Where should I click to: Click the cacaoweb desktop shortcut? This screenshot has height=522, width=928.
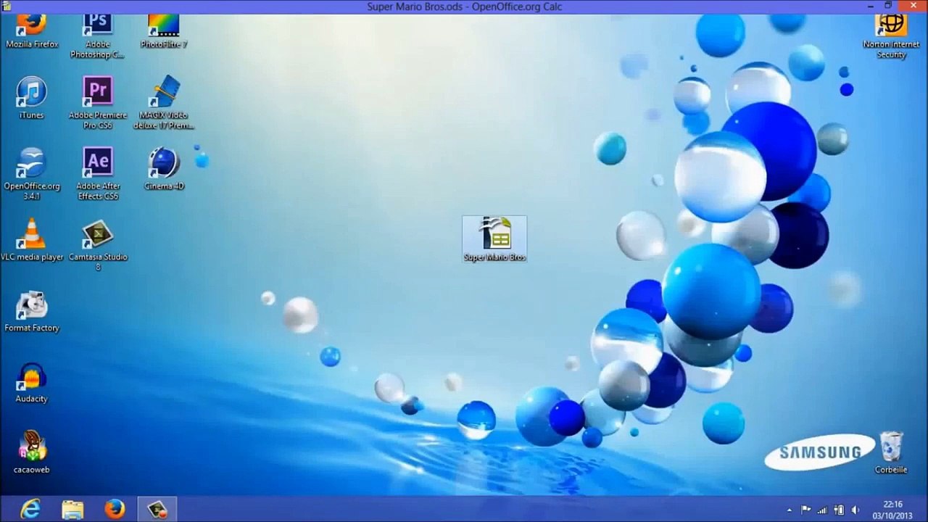pyautogui.click(x=32, y=452)
